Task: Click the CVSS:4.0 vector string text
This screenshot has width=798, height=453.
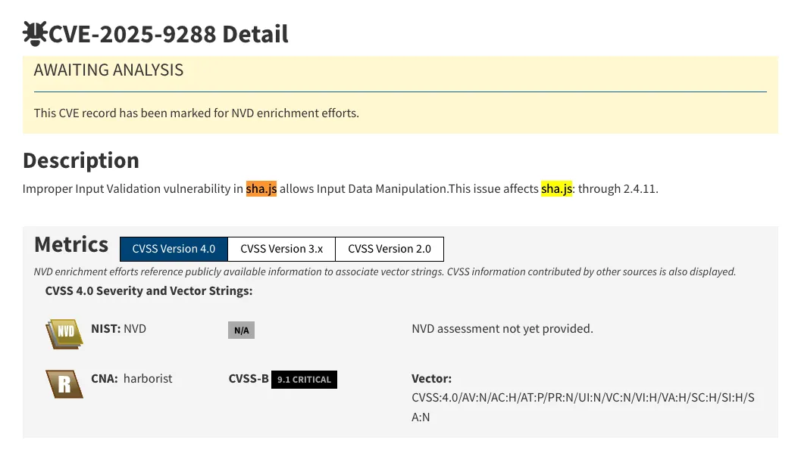Action: (x=583, y=407)
